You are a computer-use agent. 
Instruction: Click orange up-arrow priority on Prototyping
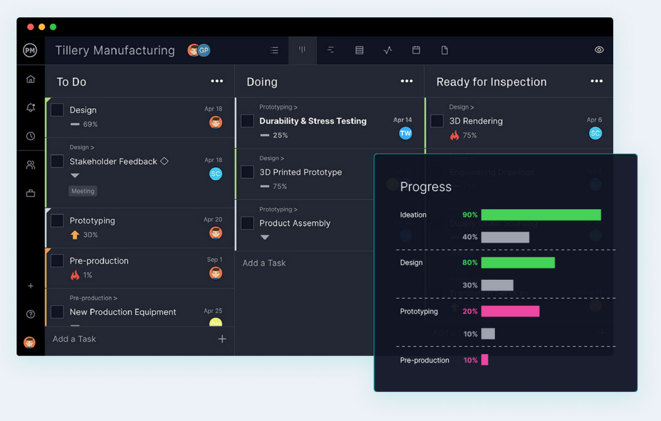click(x=75, y=235)
